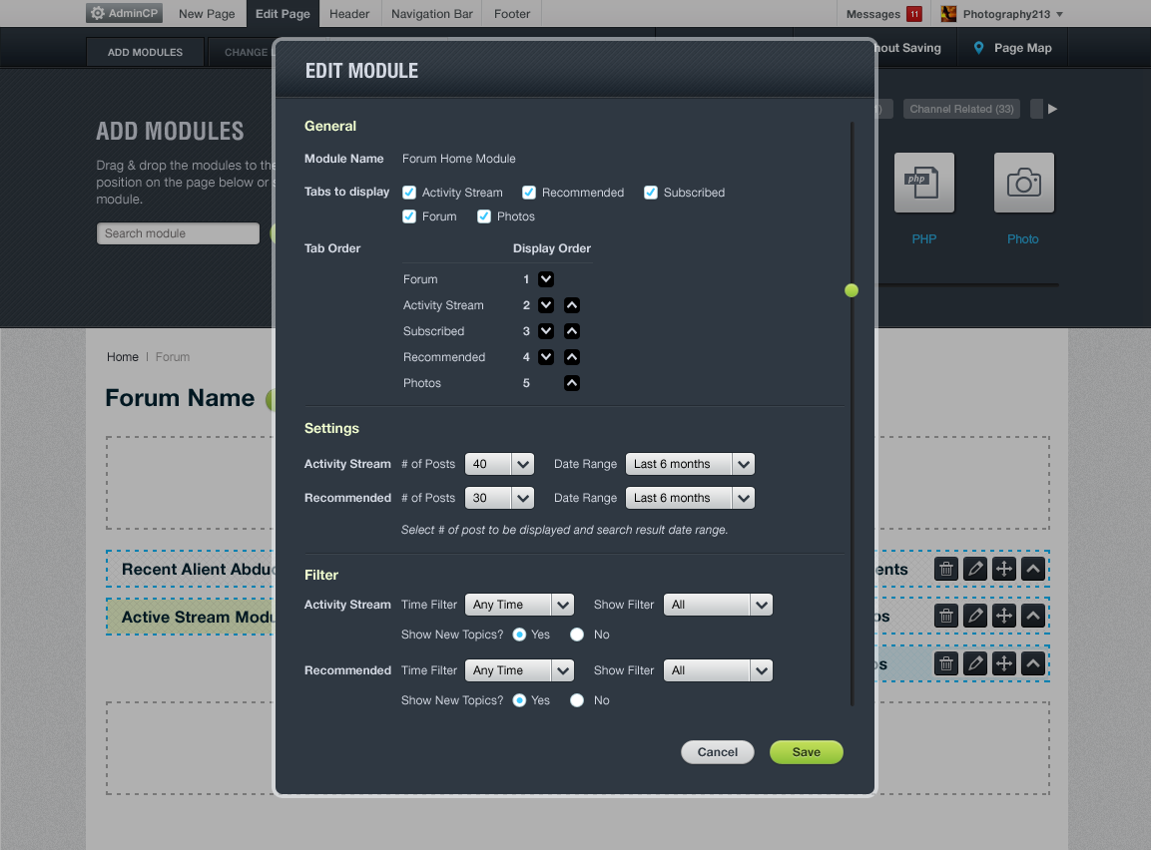
Task: Select No for Activity Stream new topics
Action: click(x=577, y=635)
